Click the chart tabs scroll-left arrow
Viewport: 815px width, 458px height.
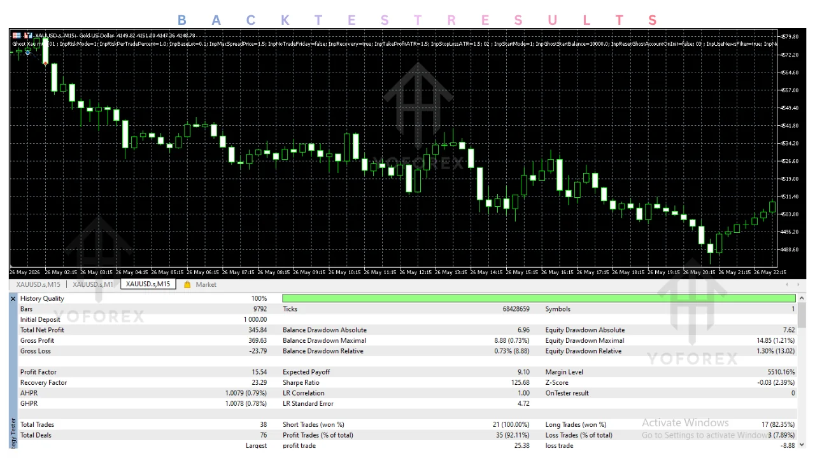click(x=788, y=284)
